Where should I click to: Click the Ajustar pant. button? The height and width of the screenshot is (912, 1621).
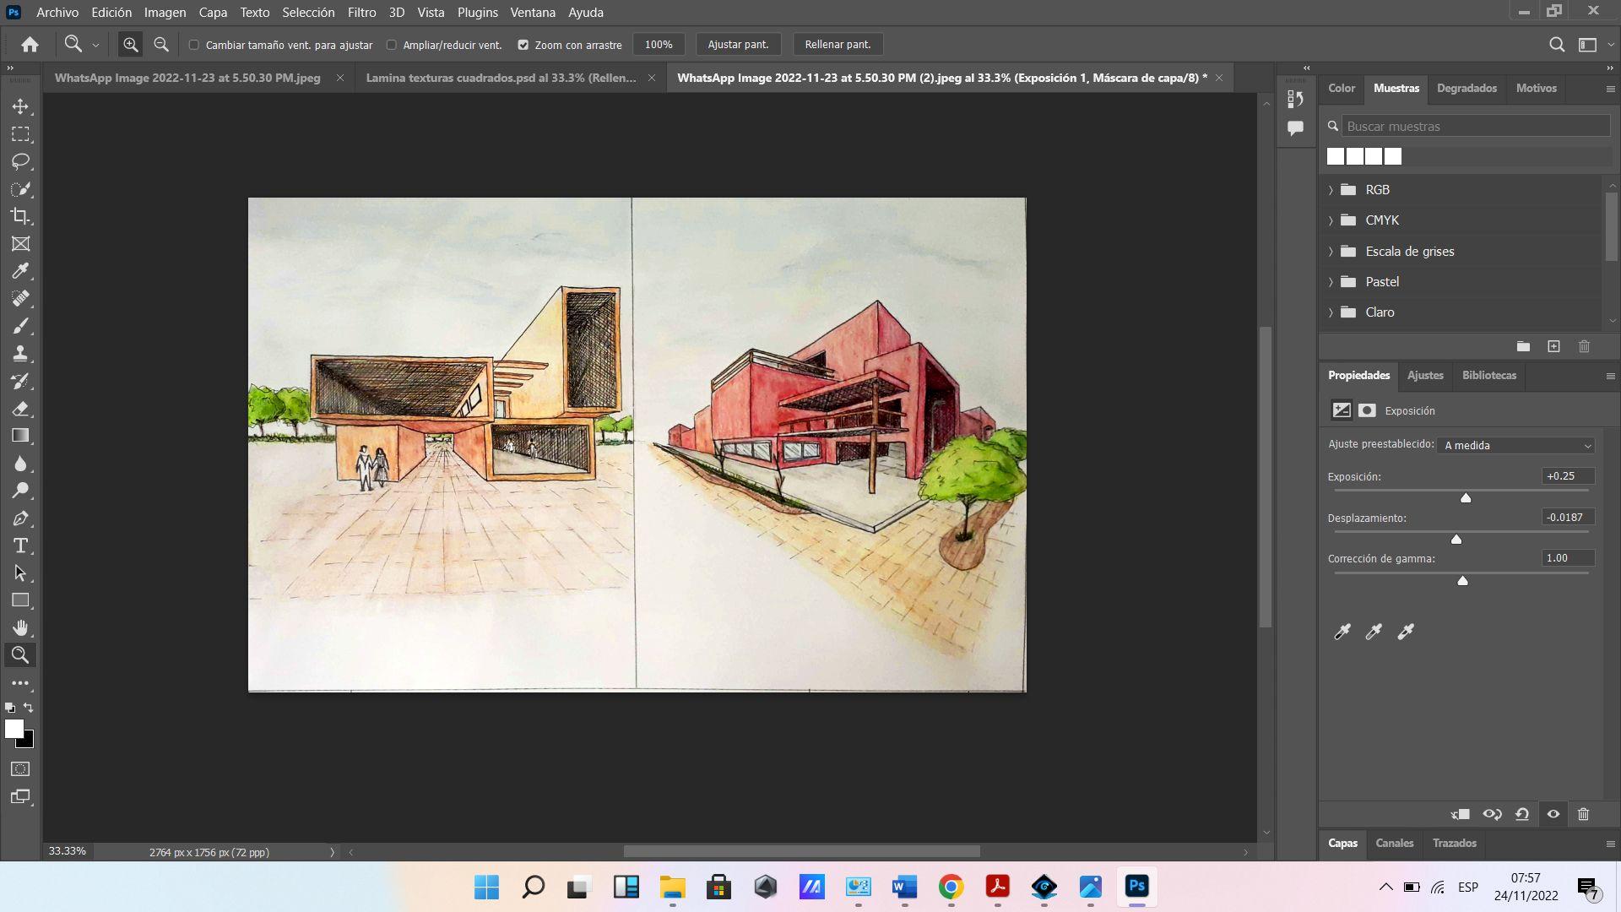(x=738, y=45)
